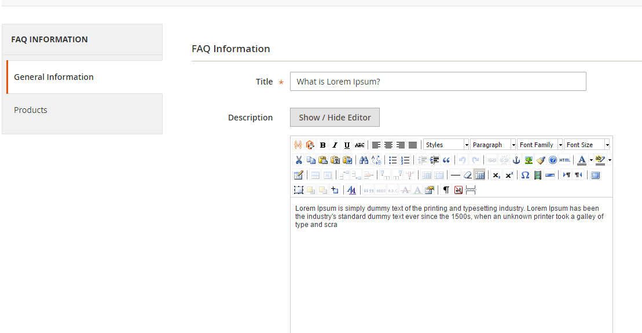Insert a special character with Omega icon
Viewport: 642px width, 333px height.
click(525, 175)
